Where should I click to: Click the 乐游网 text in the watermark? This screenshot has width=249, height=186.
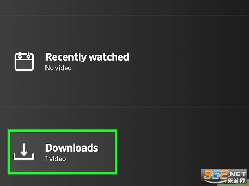pos(237,181)
